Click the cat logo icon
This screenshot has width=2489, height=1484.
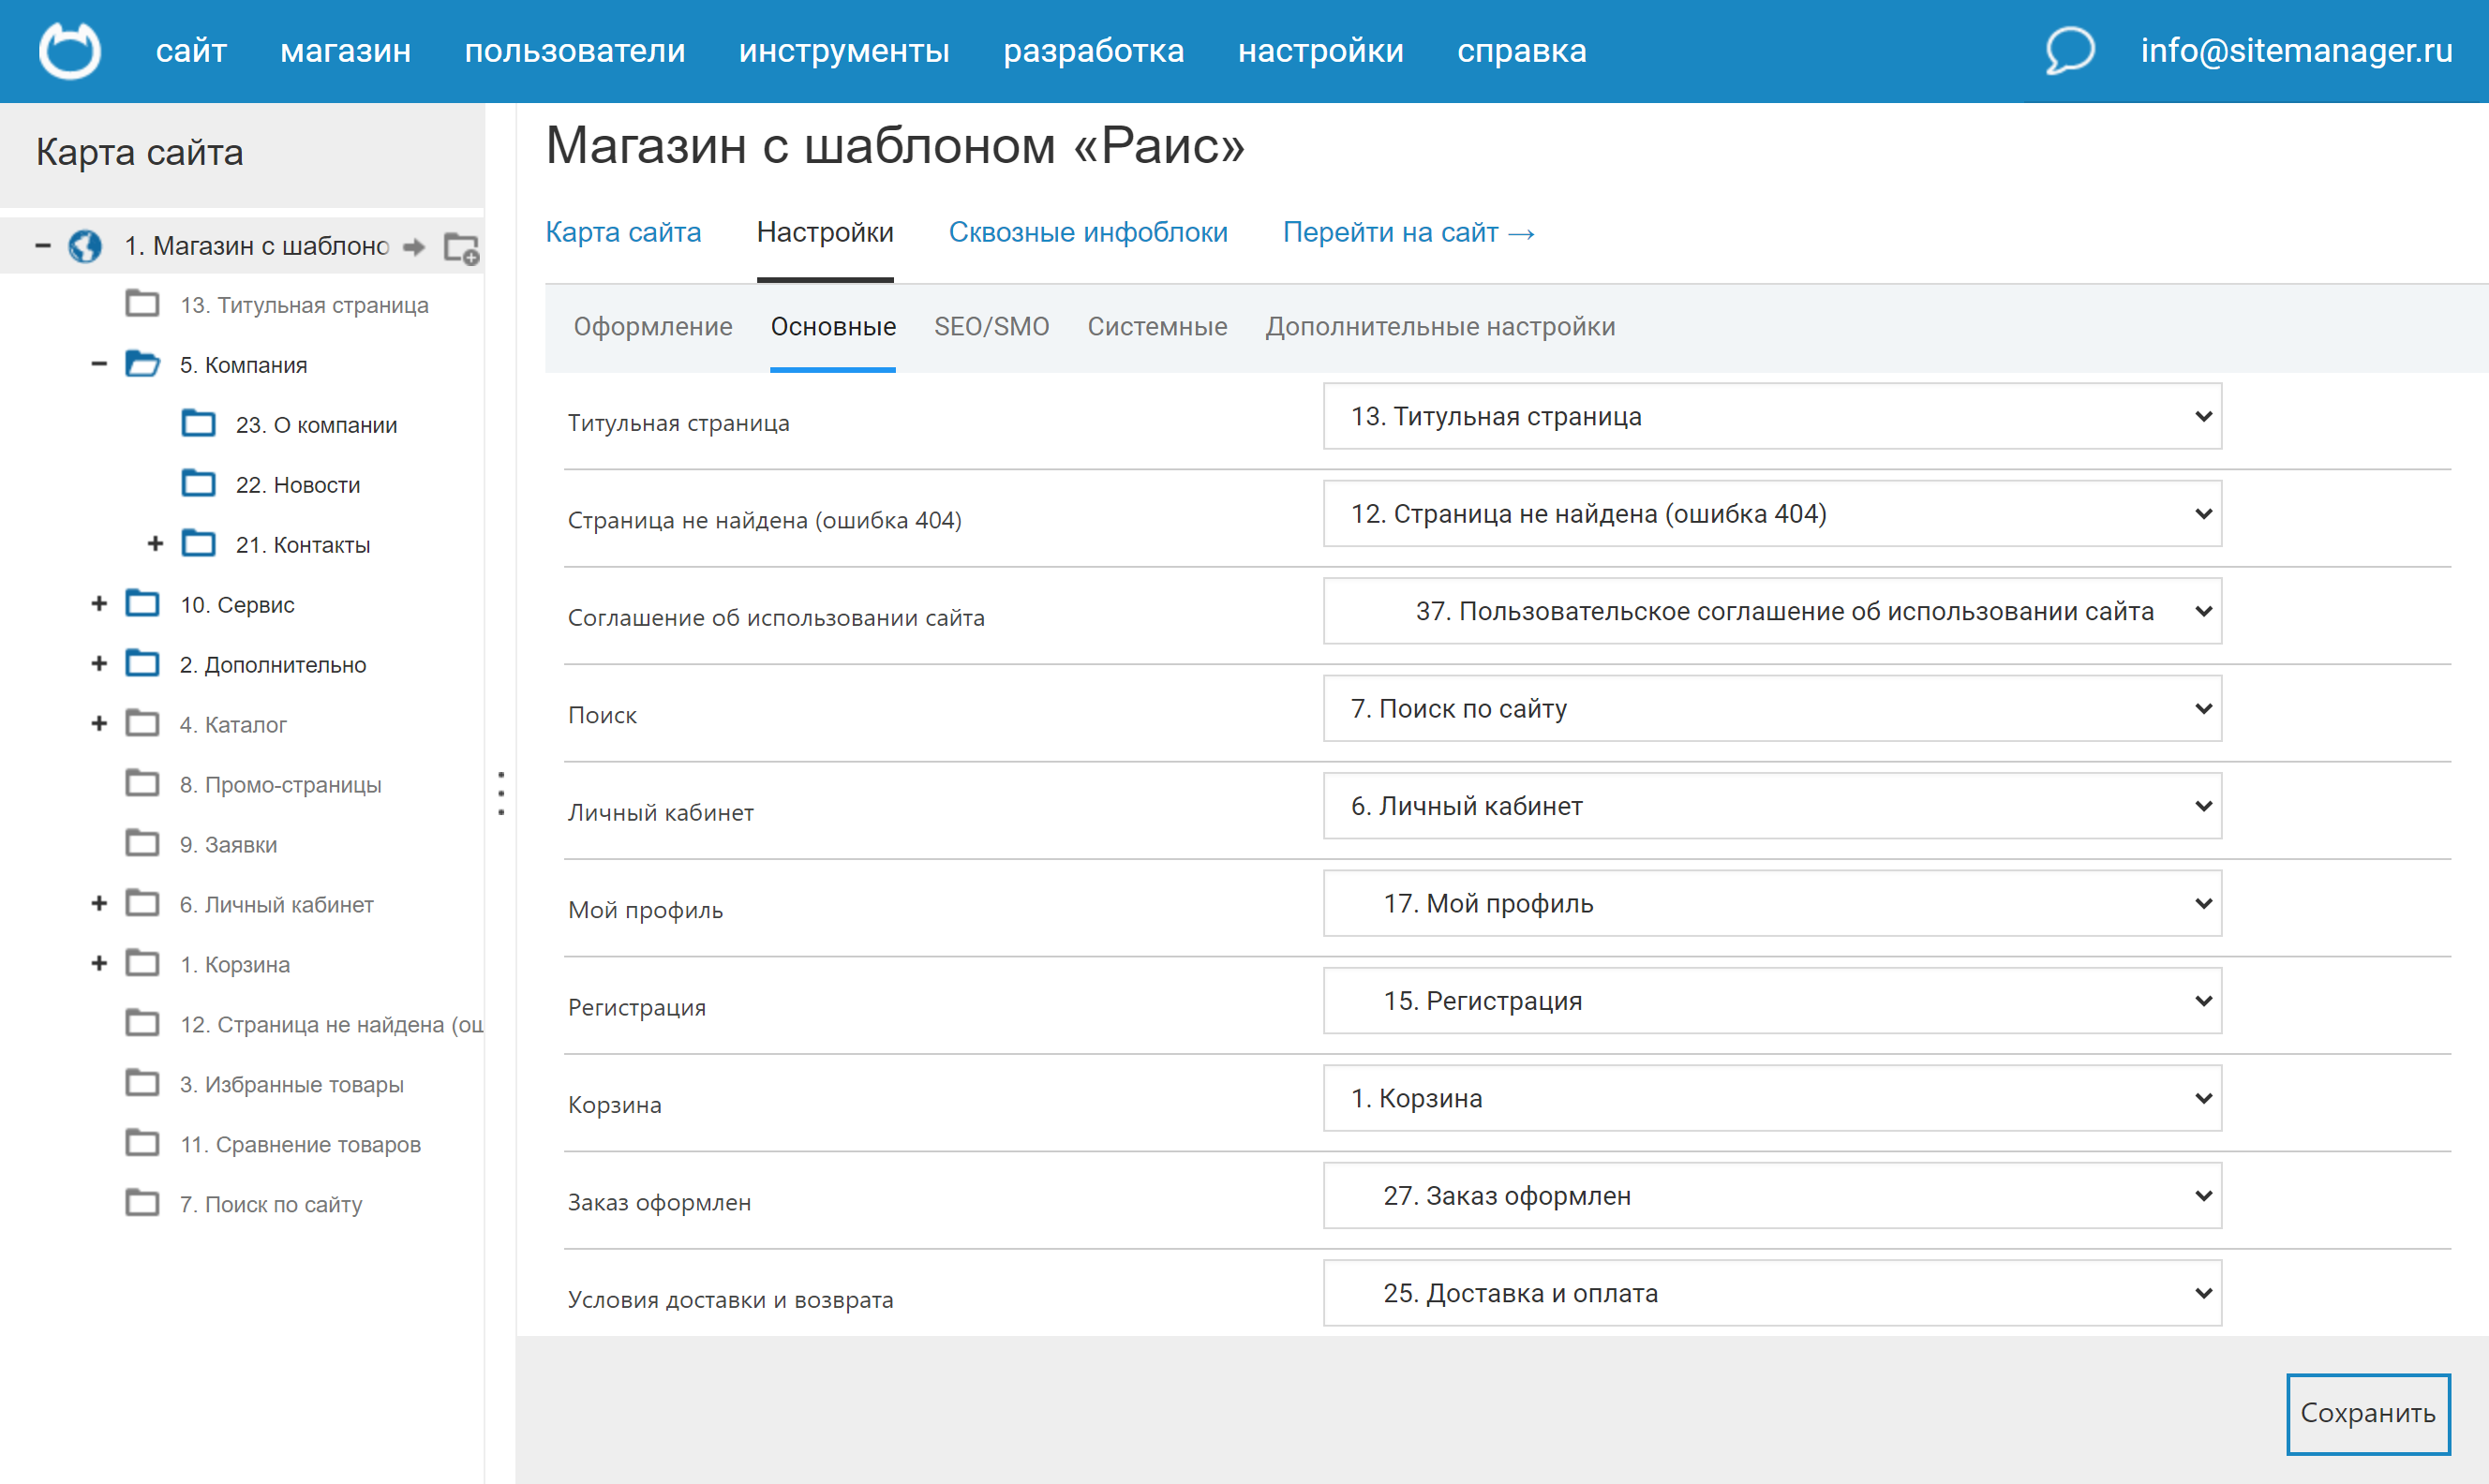pyautogui.click(x=69, y=50)
